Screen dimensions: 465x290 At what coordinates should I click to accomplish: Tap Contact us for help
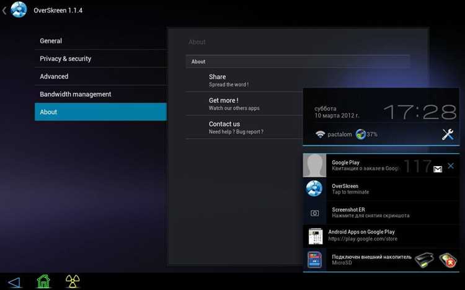(x=245, y=128)
